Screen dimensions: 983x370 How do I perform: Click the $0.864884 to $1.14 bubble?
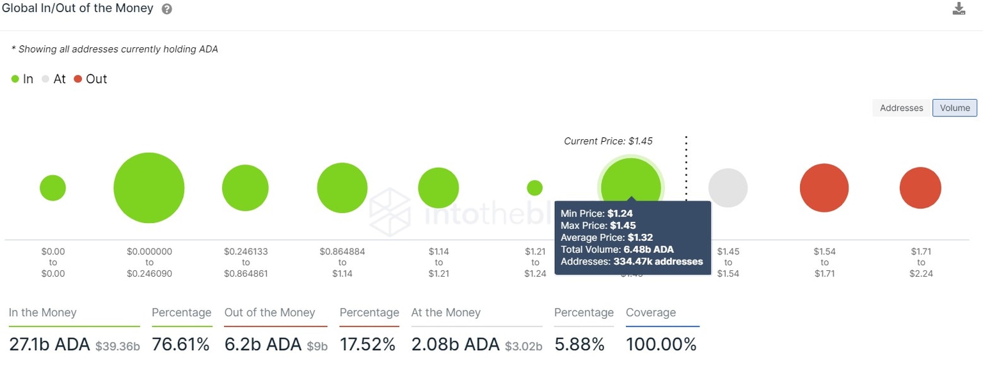[x=342, y=188]
